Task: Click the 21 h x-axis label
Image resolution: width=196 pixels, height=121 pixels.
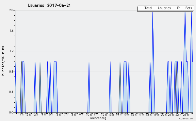Action: click(x=171, y=114)
